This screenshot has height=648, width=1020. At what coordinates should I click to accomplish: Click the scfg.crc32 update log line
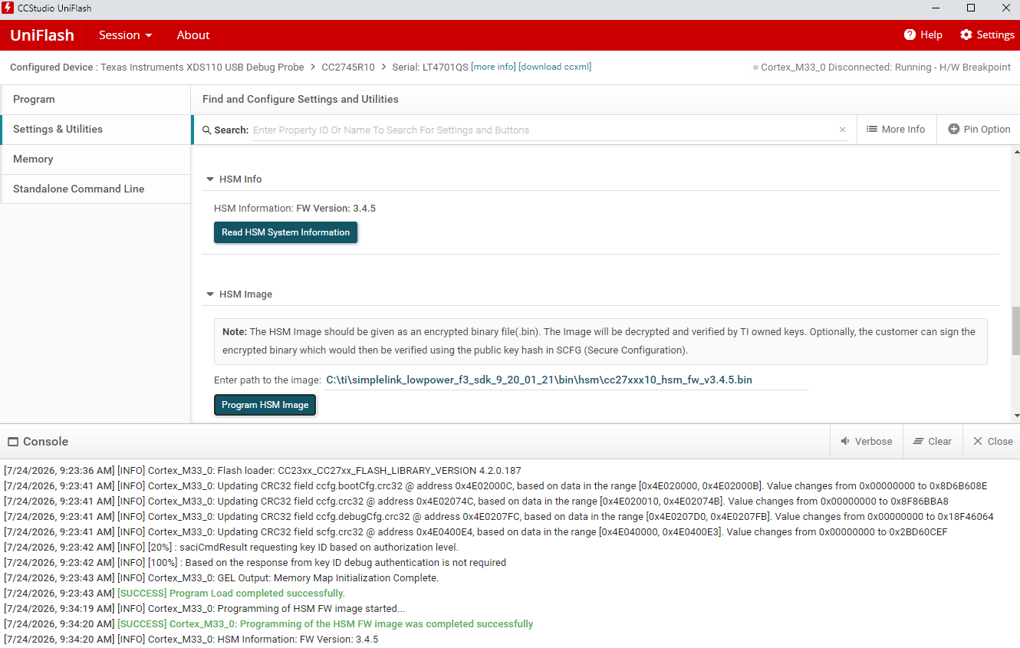tap(475, 532)
